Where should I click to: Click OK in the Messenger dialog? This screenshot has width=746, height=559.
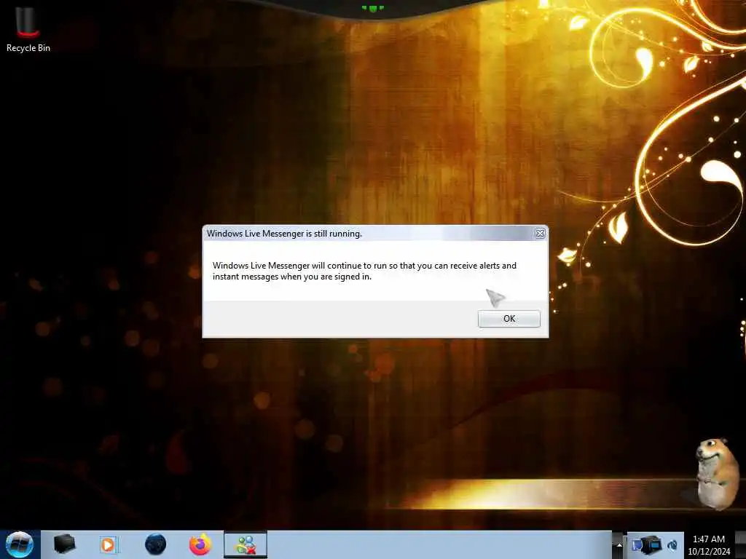point(509,319)
